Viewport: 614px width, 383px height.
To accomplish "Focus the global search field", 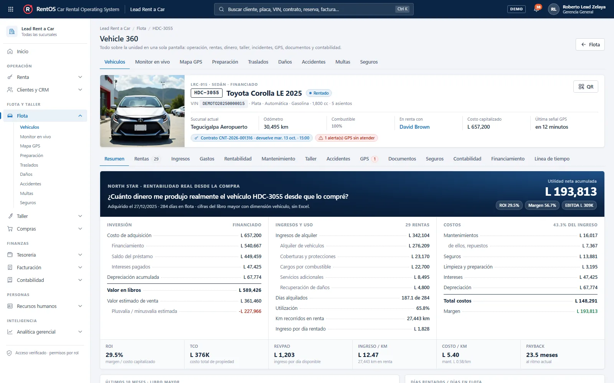I will pos(314,9).
